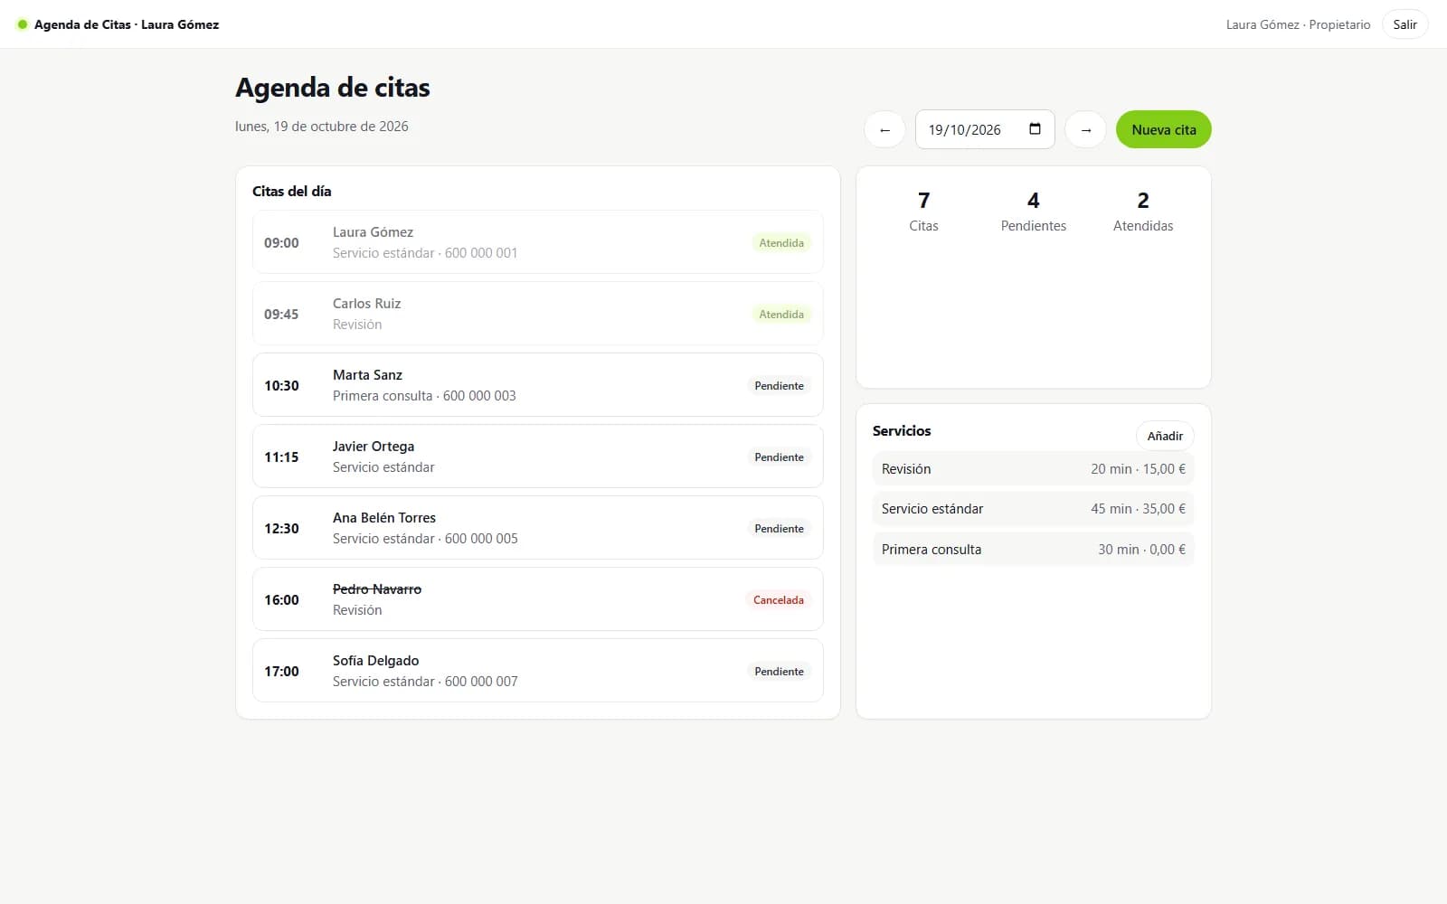The image size is (1447, 904).
Task: Click the Atendida badge on Laura Gómez row
Action: (x=780, y=243)
